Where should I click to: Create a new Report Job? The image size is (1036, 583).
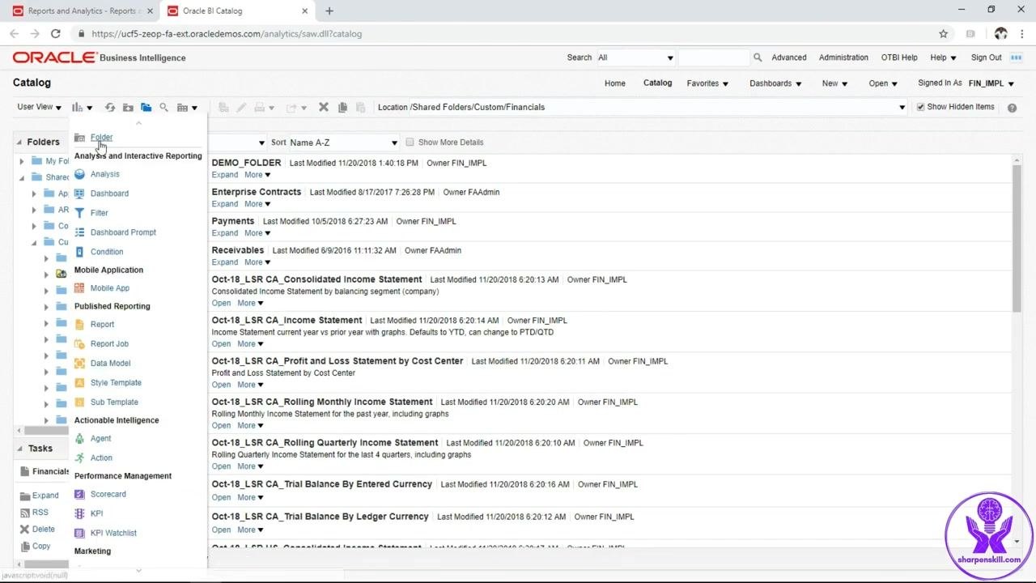tap(109, 344)
